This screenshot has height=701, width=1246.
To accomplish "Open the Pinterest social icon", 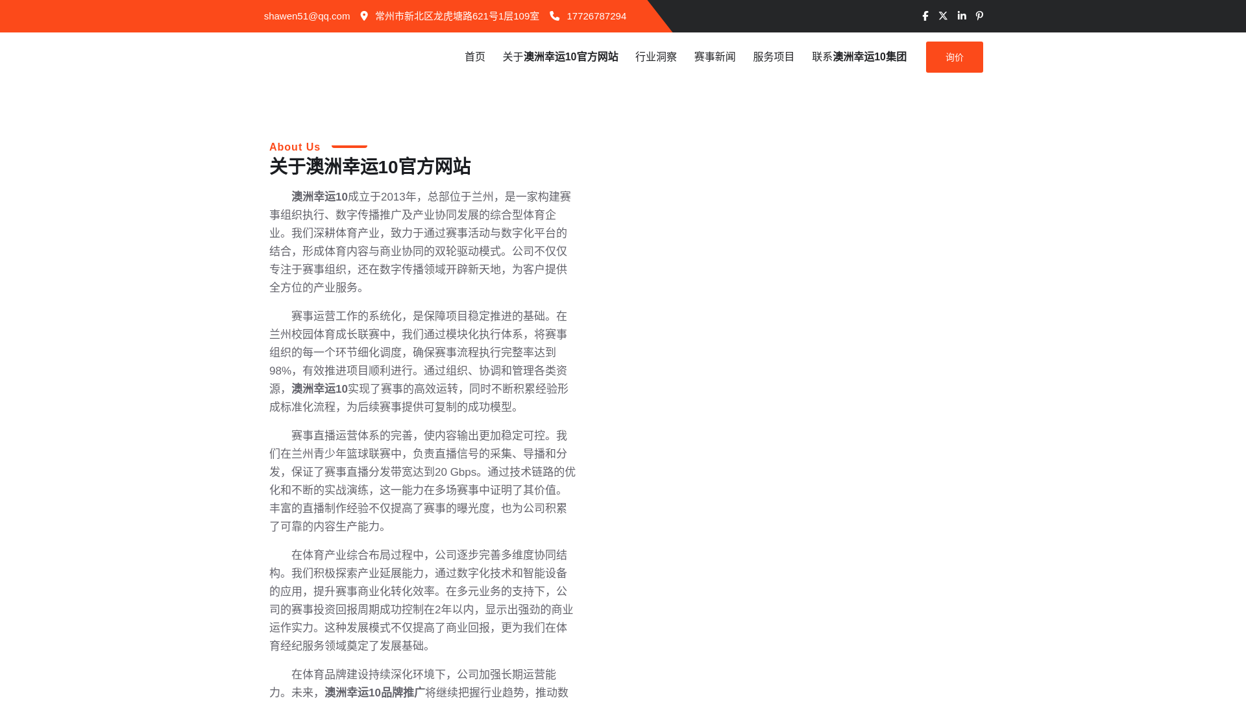I will click(979, 16).
